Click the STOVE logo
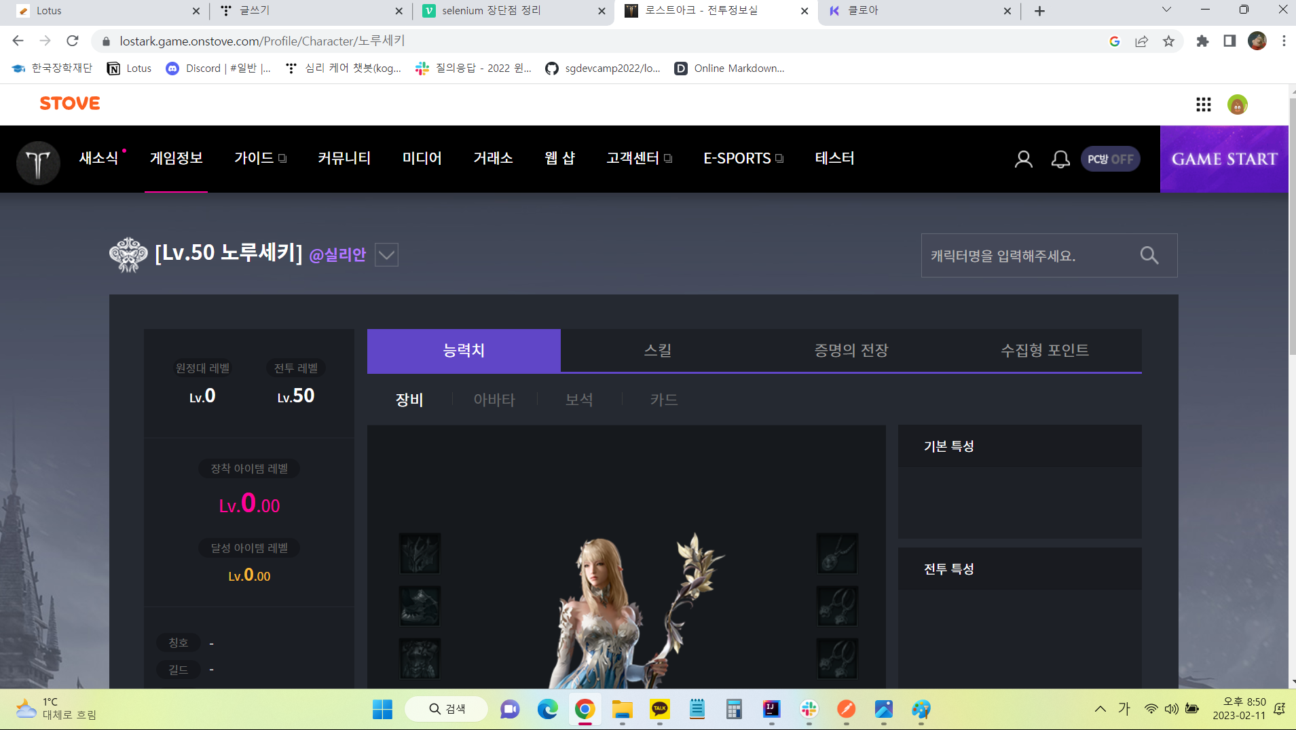Screen dimensions: 1296x730 coord(70,103)
